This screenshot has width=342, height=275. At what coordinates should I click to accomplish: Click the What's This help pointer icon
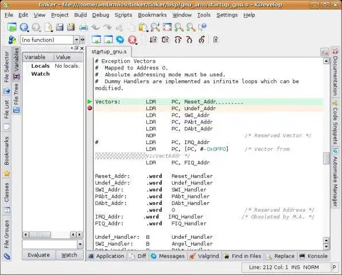[x=203, y=27]
